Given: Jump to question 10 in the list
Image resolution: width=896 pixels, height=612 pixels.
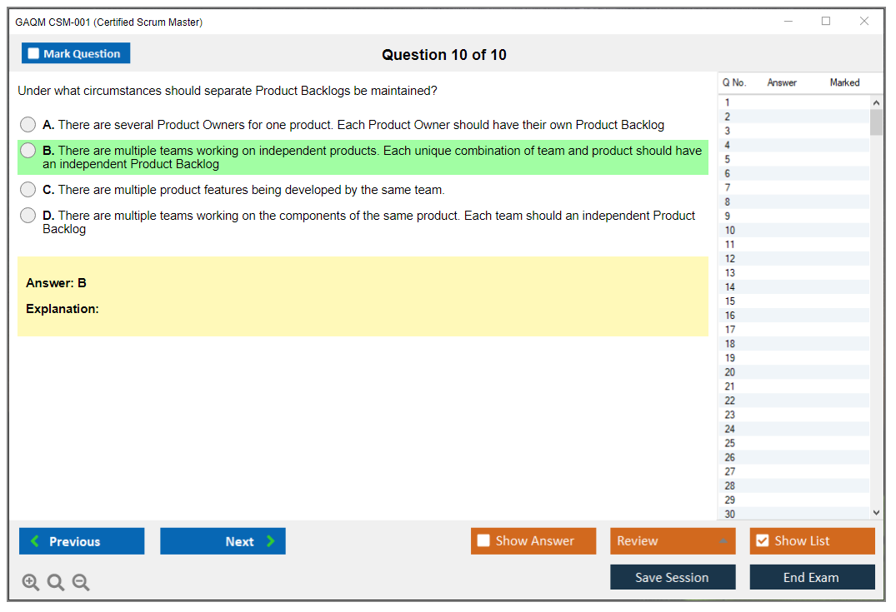Looking at the screenshot, I should point(730,231).
